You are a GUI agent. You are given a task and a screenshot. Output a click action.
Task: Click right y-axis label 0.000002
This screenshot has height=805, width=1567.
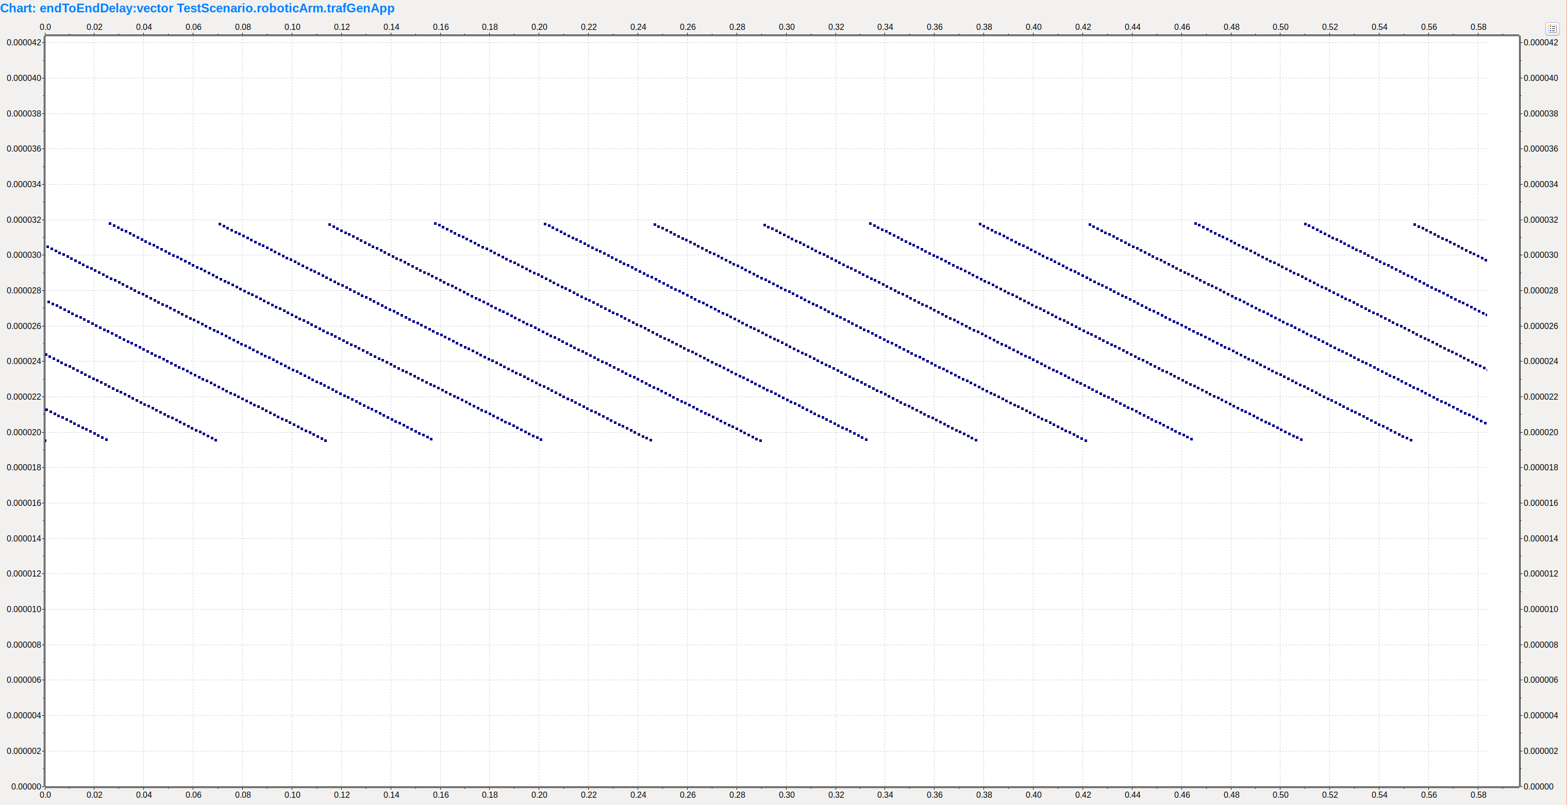[1541, 751]
